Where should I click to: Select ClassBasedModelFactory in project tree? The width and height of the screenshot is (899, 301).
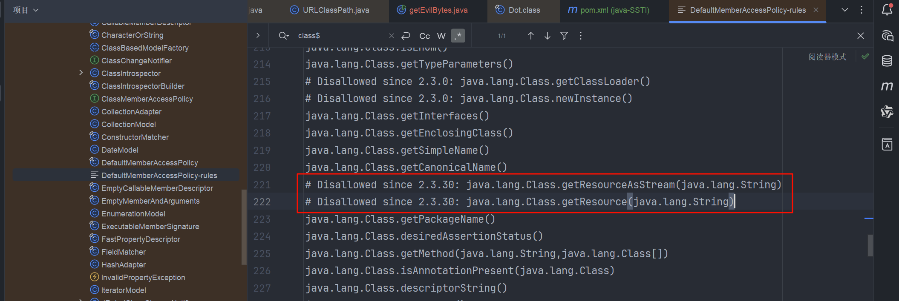(x=145, y=48)
